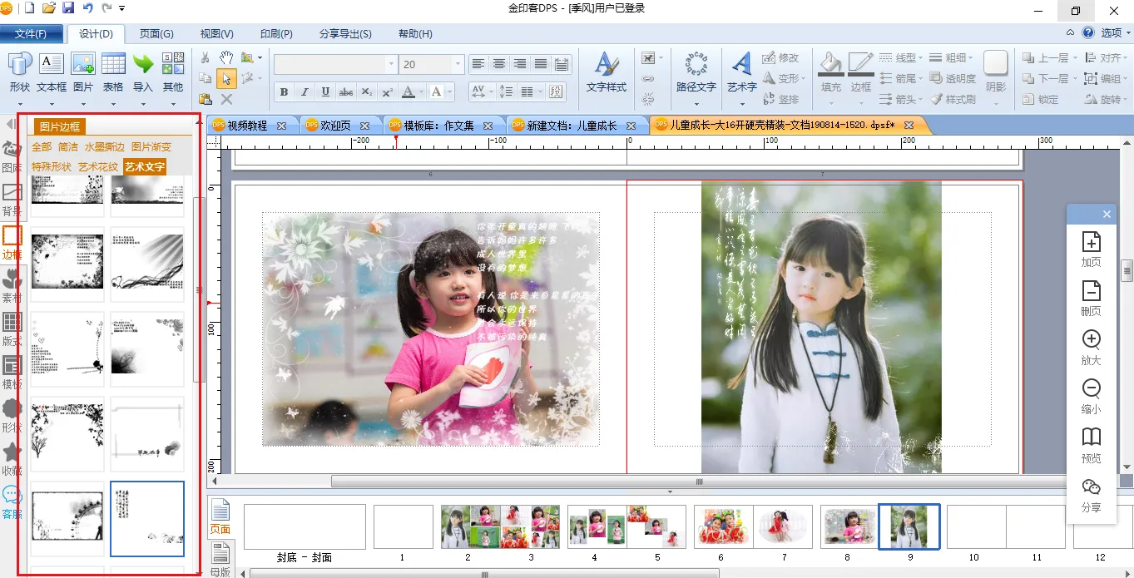Select the hand pan tool
This screenshot has height=578, width=1134.
225,57
